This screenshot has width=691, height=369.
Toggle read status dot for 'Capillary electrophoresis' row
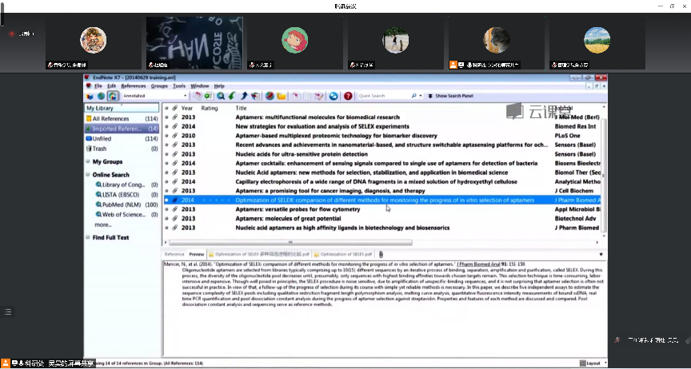(166, 181)
